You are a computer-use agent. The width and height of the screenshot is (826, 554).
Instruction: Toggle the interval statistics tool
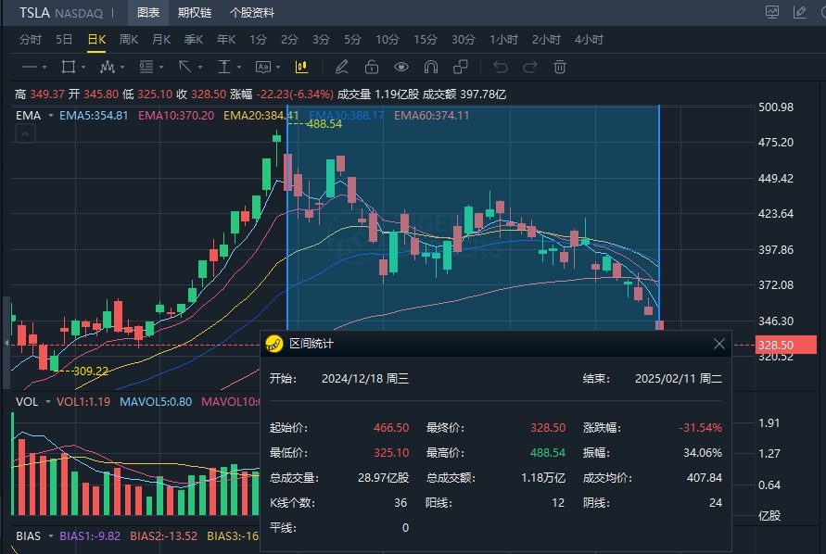tap(302, 67)
